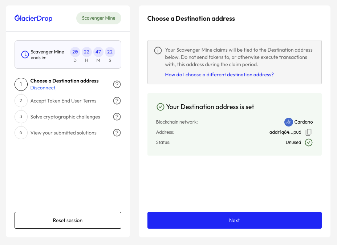The image size is (337, 245).
Task: Select step 2 Accept Token End User Terms
Action: click(63, 101)
